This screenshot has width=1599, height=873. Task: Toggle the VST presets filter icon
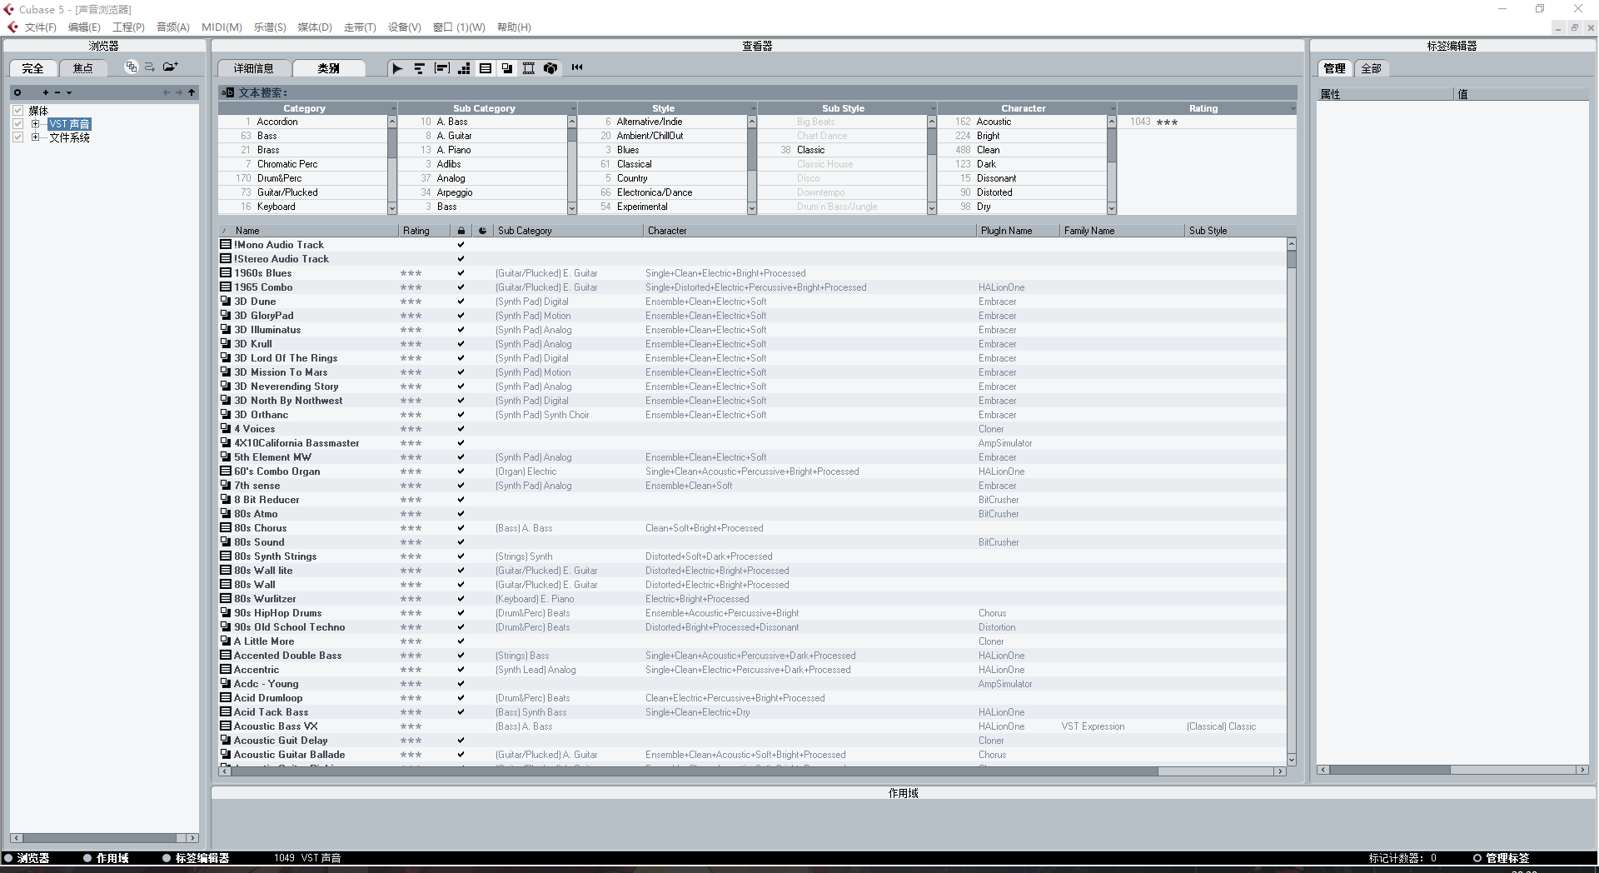tap(507, 68)
